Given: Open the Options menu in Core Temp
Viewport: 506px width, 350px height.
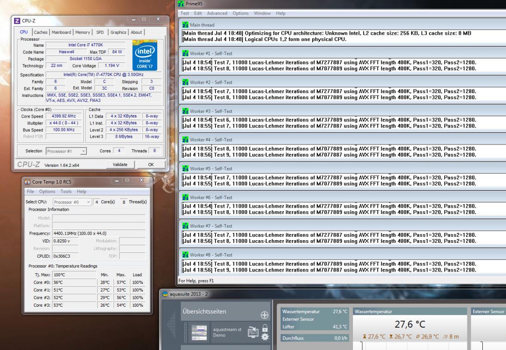Looking at the screenshot, I should (x=47, y=191).
